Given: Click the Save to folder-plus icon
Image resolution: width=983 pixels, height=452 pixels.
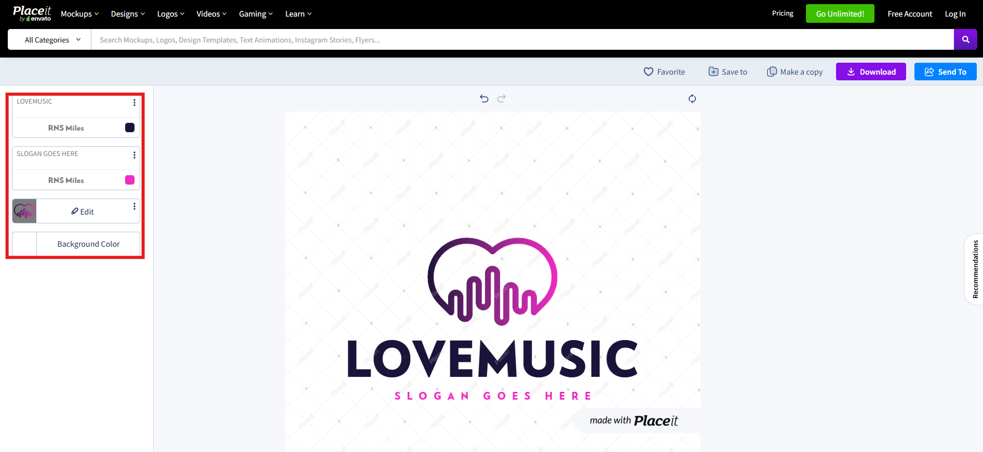Looking at the screenshot, I should pos(713,72).
